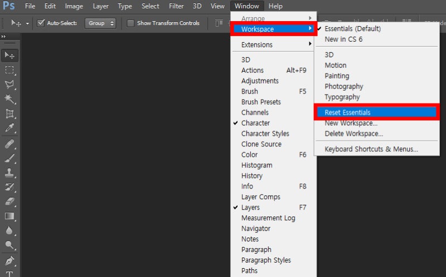446x277 pixels.
Task: Toggle the checked Layers panel
Action: [x=273, y=207]
